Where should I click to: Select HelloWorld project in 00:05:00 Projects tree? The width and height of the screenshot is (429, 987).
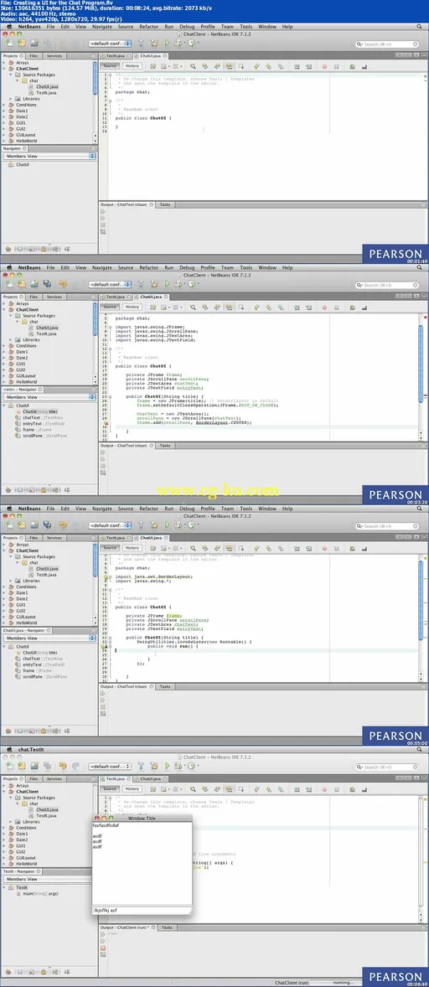pos(26,623)
